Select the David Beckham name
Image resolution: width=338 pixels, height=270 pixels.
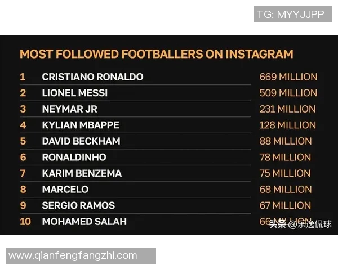point(81,141)
